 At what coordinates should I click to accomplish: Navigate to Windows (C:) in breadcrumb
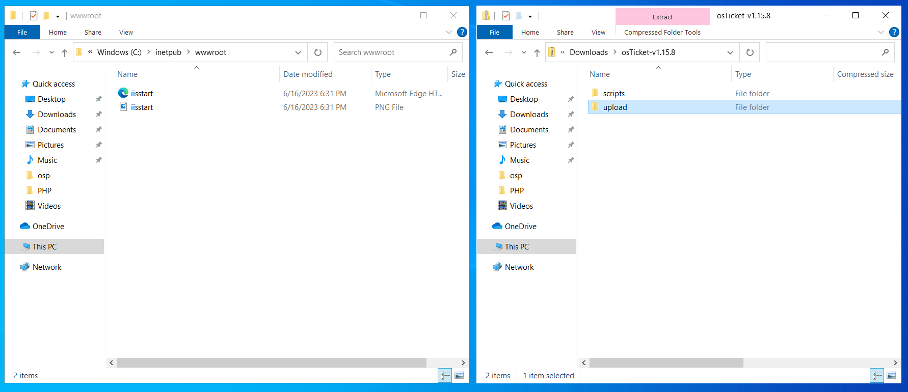[x=119, y=52]
